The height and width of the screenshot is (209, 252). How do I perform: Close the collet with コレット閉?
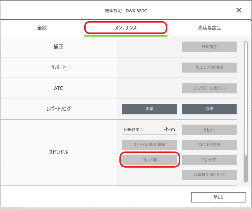coord(209,160)
